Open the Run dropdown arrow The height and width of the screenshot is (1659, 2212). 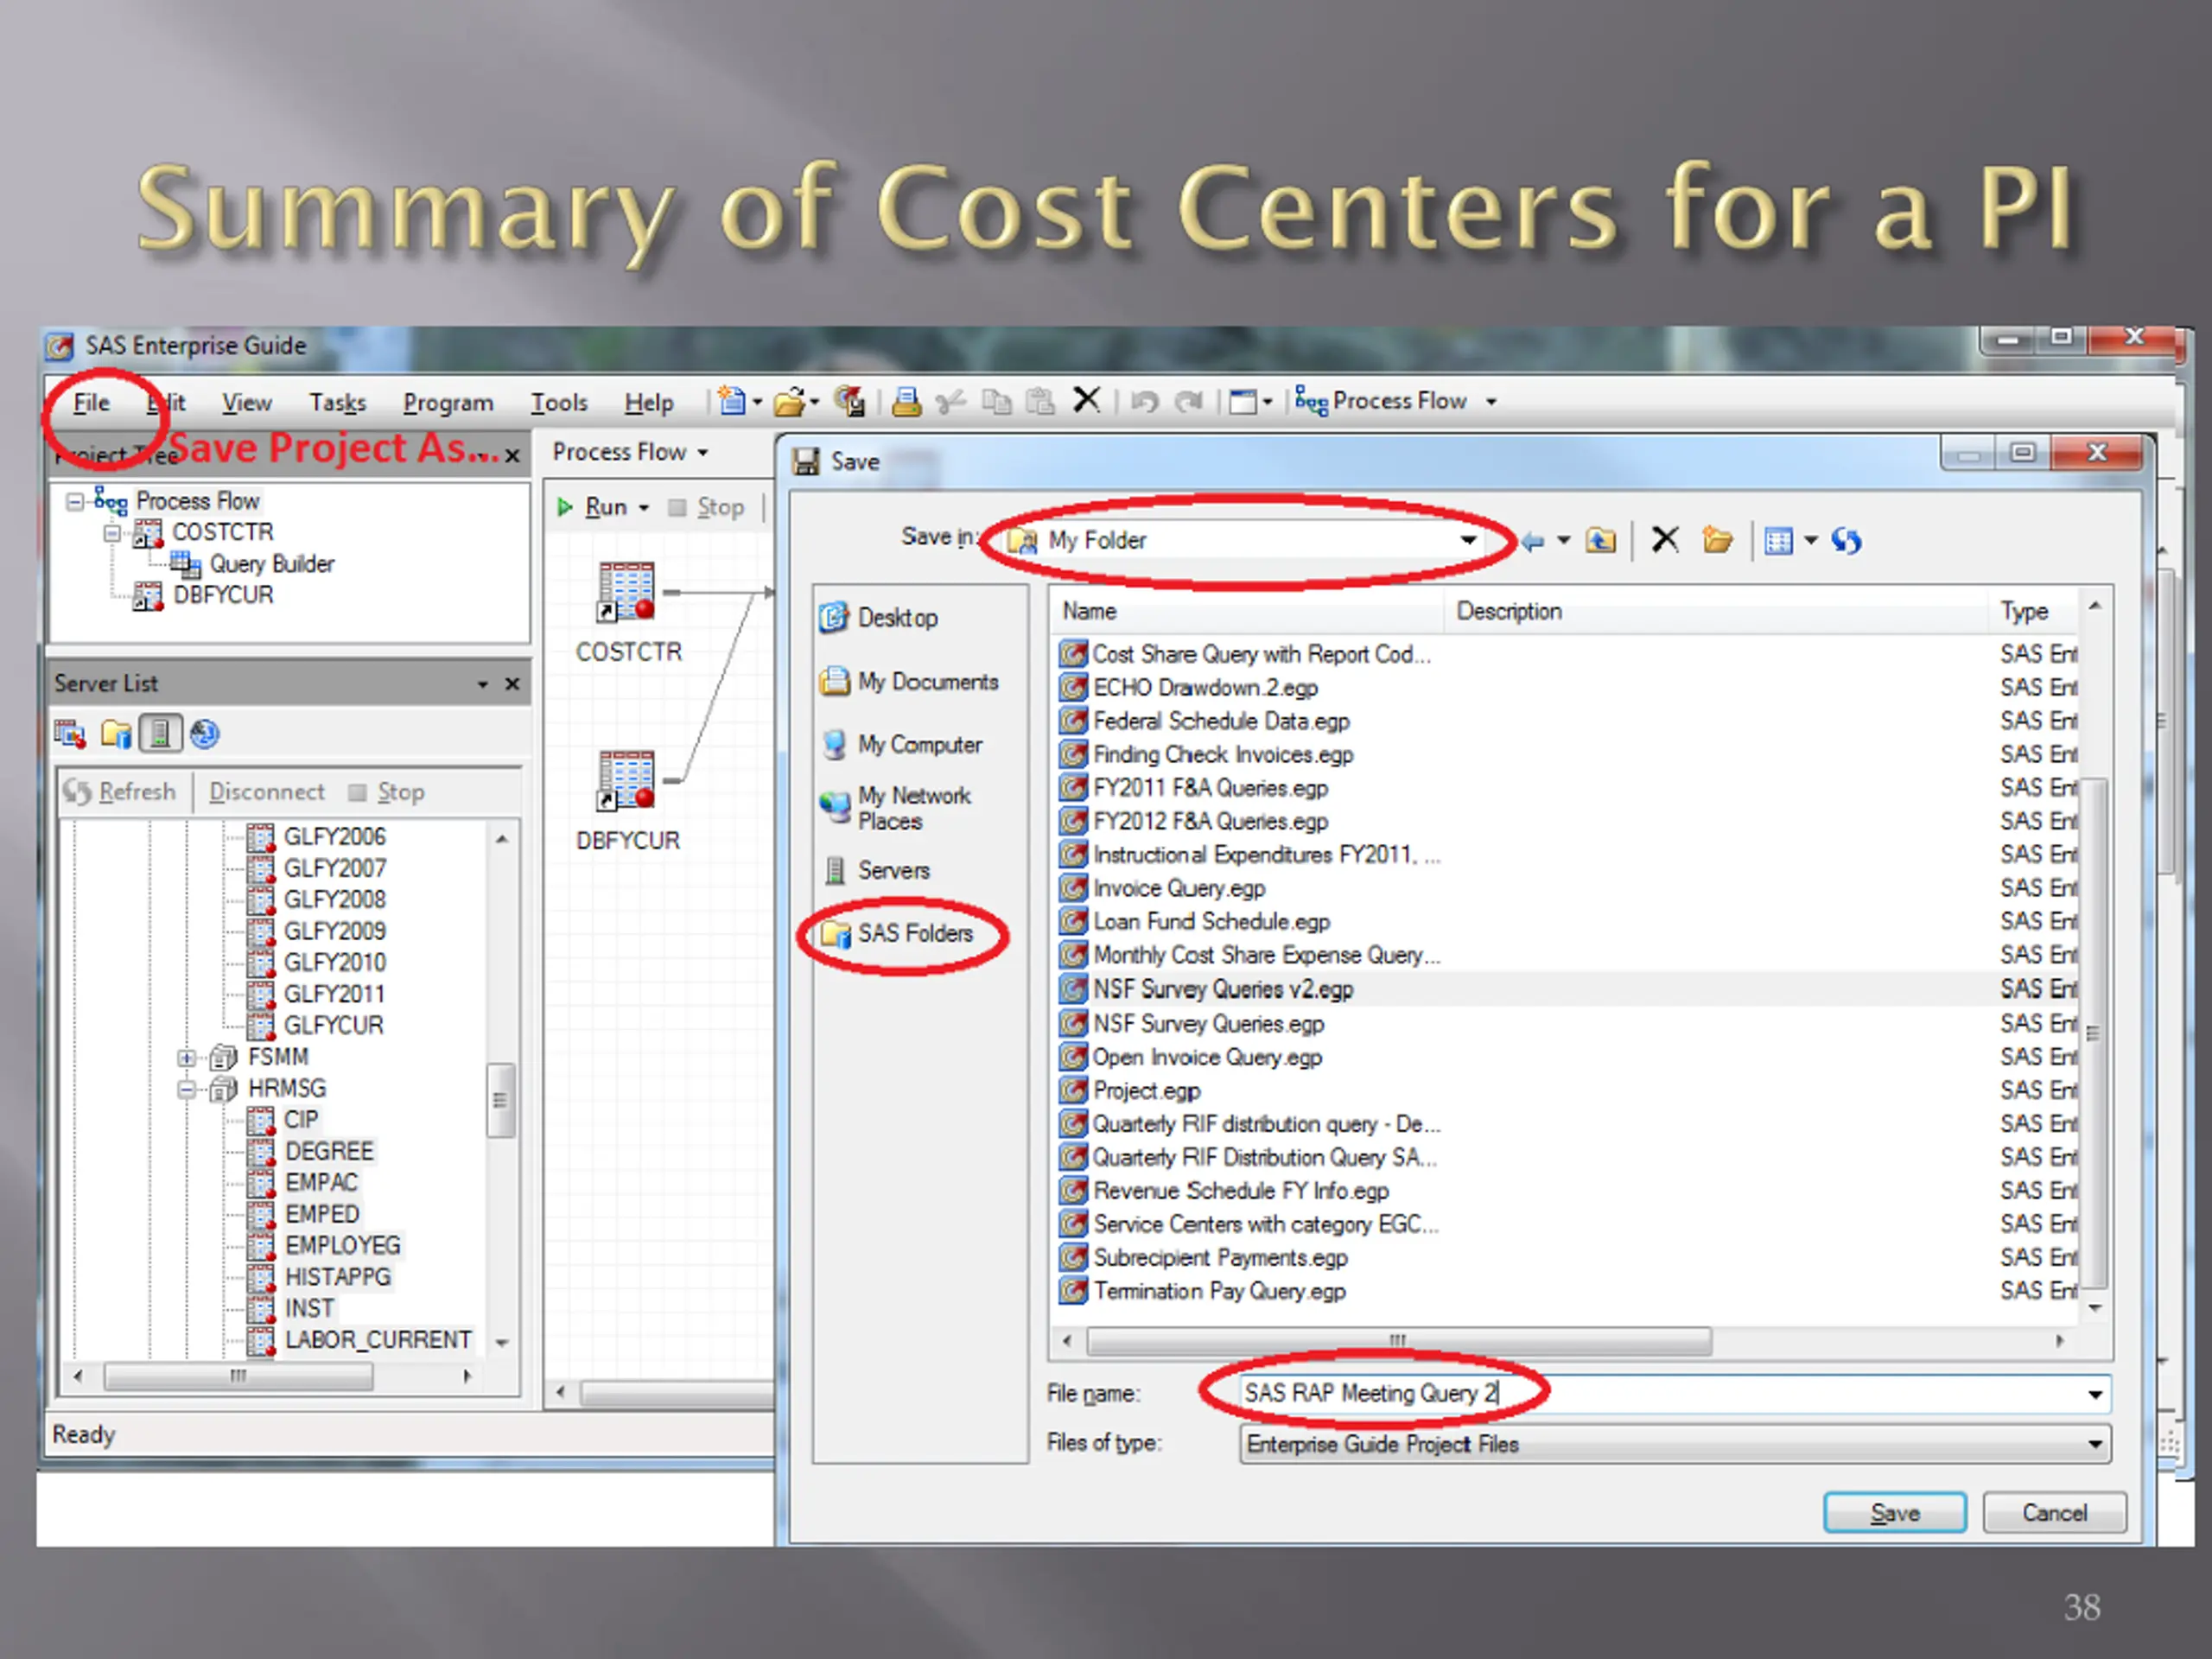pyautogui.click(x=644, y=509)
